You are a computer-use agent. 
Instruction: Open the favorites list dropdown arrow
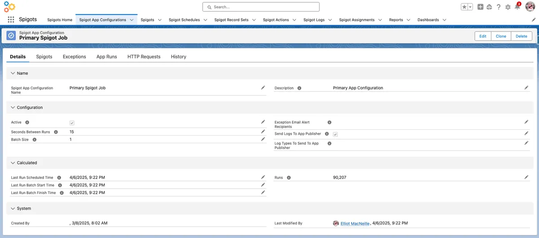[x=470, y=7]
